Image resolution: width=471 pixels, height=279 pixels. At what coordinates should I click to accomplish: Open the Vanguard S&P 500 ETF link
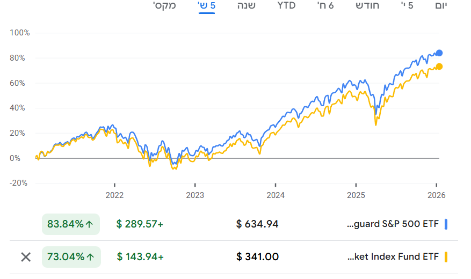click(394, 224)
